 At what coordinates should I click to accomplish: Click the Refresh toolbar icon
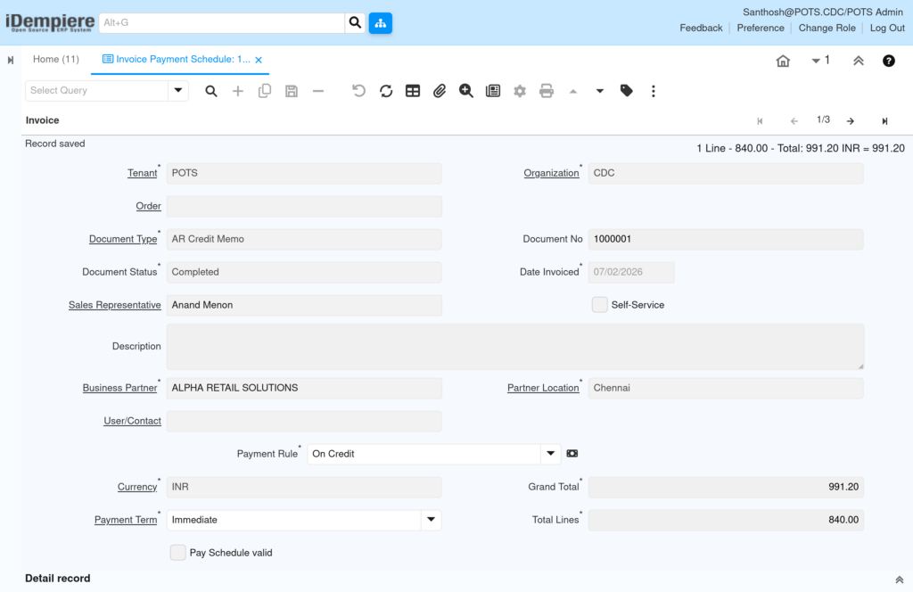(x=385, y=91)
